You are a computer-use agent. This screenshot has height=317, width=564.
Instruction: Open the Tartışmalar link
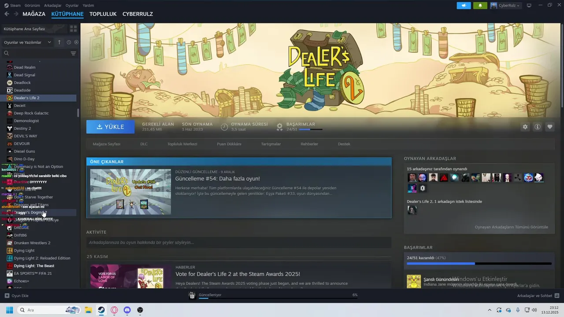271,144
